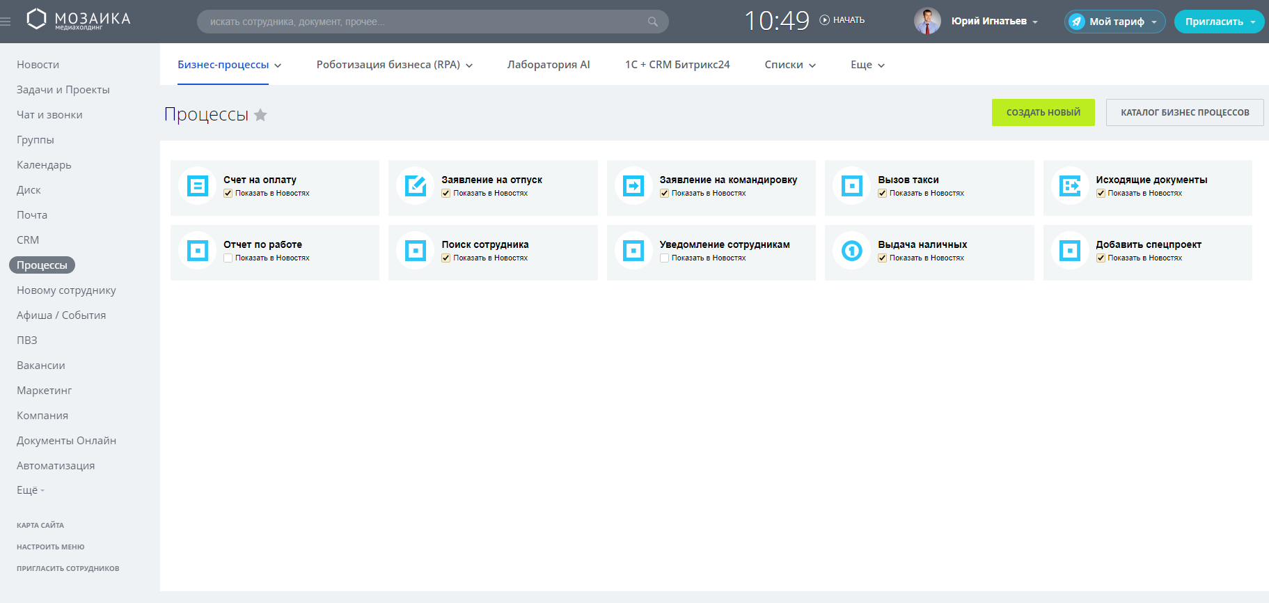Expand the Списки menu
This screenshot has height=603, width=1269.
789,65
